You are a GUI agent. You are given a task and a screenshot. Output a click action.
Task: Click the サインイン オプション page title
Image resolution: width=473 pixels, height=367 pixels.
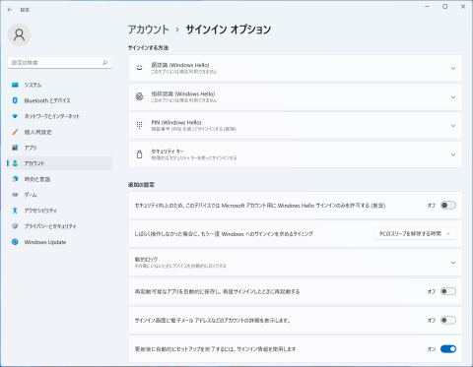point(229,30)
